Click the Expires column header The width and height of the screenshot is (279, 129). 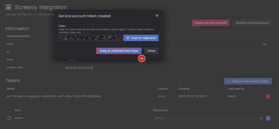click(163, 88)
